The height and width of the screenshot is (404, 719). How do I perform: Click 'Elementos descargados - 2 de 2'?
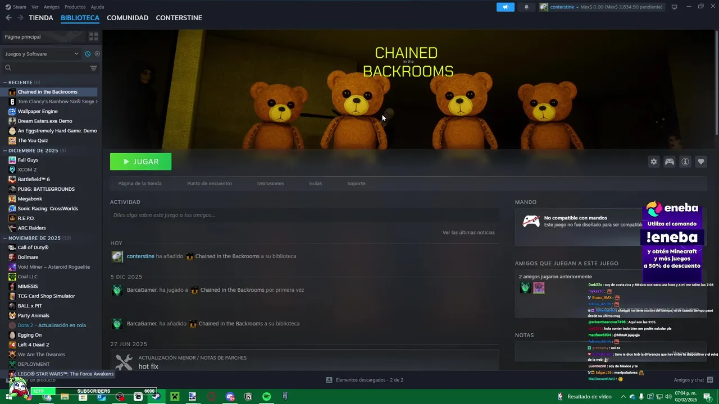click(369, 380)
